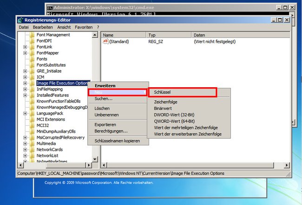The height and width of the screenshot is (205, 302).
Task: Click the Multimedia folder icon
Action: (x=32, y=144)
